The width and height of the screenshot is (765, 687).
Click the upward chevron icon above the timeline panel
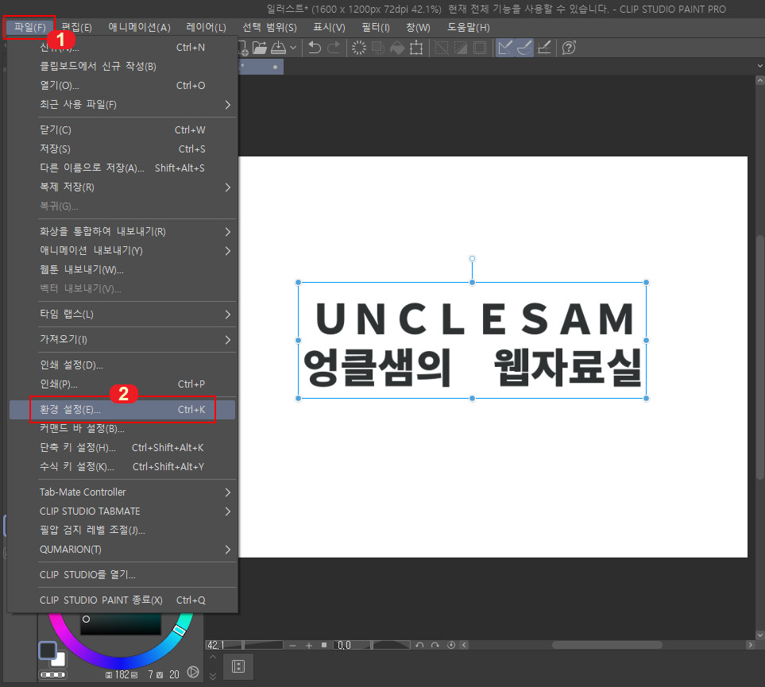(213, 657)
